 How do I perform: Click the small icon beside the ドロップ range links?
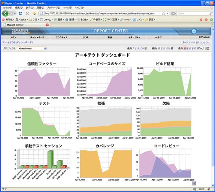(x=208, y=48)
